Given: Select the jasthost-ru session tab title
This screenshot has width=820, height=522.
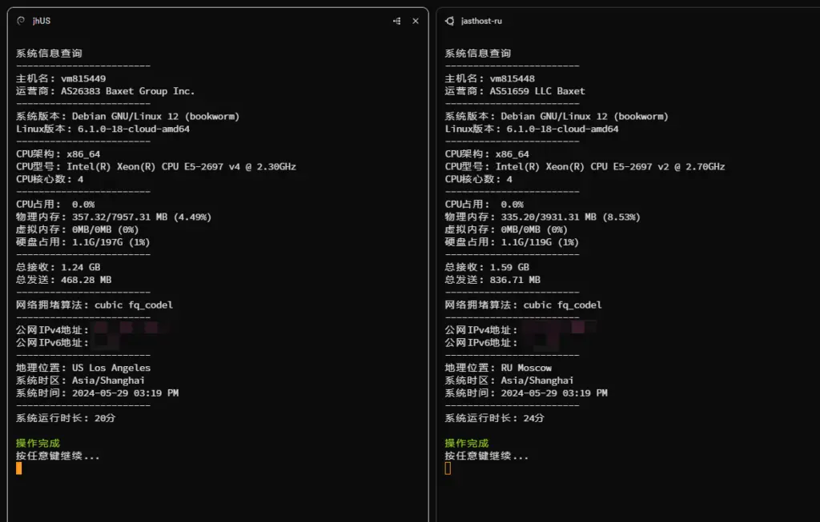Looking at the screenshot, I should point(481,21).
